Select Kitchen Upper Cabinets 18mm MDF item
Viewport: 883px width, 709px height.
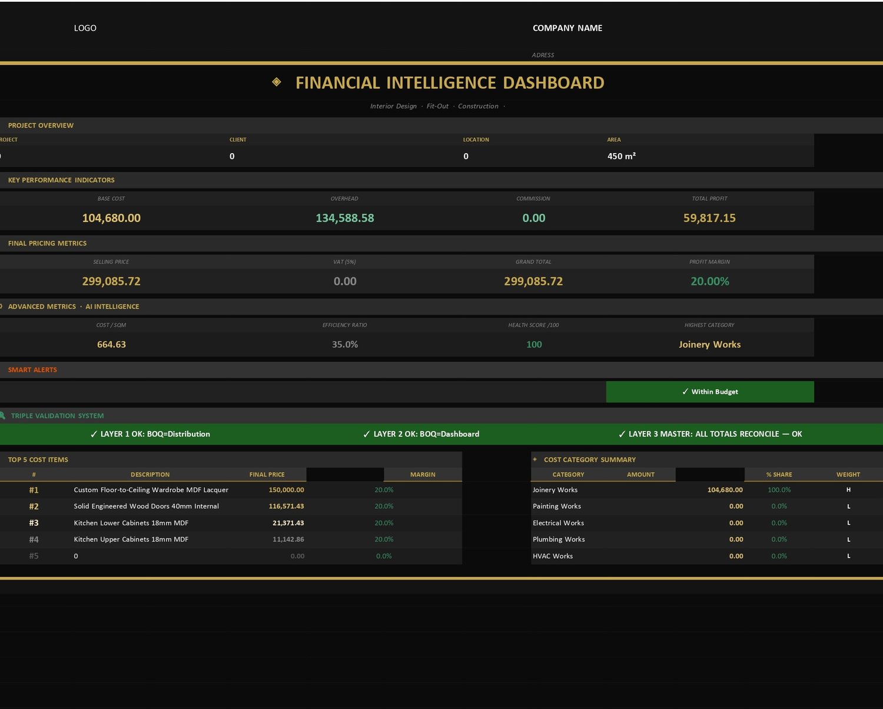click(x=131, y=539)
